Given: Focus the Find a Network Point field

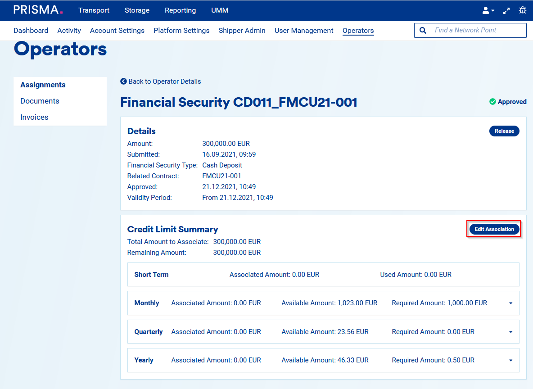Looking at the screenshot, I should (x=477, y=30).
